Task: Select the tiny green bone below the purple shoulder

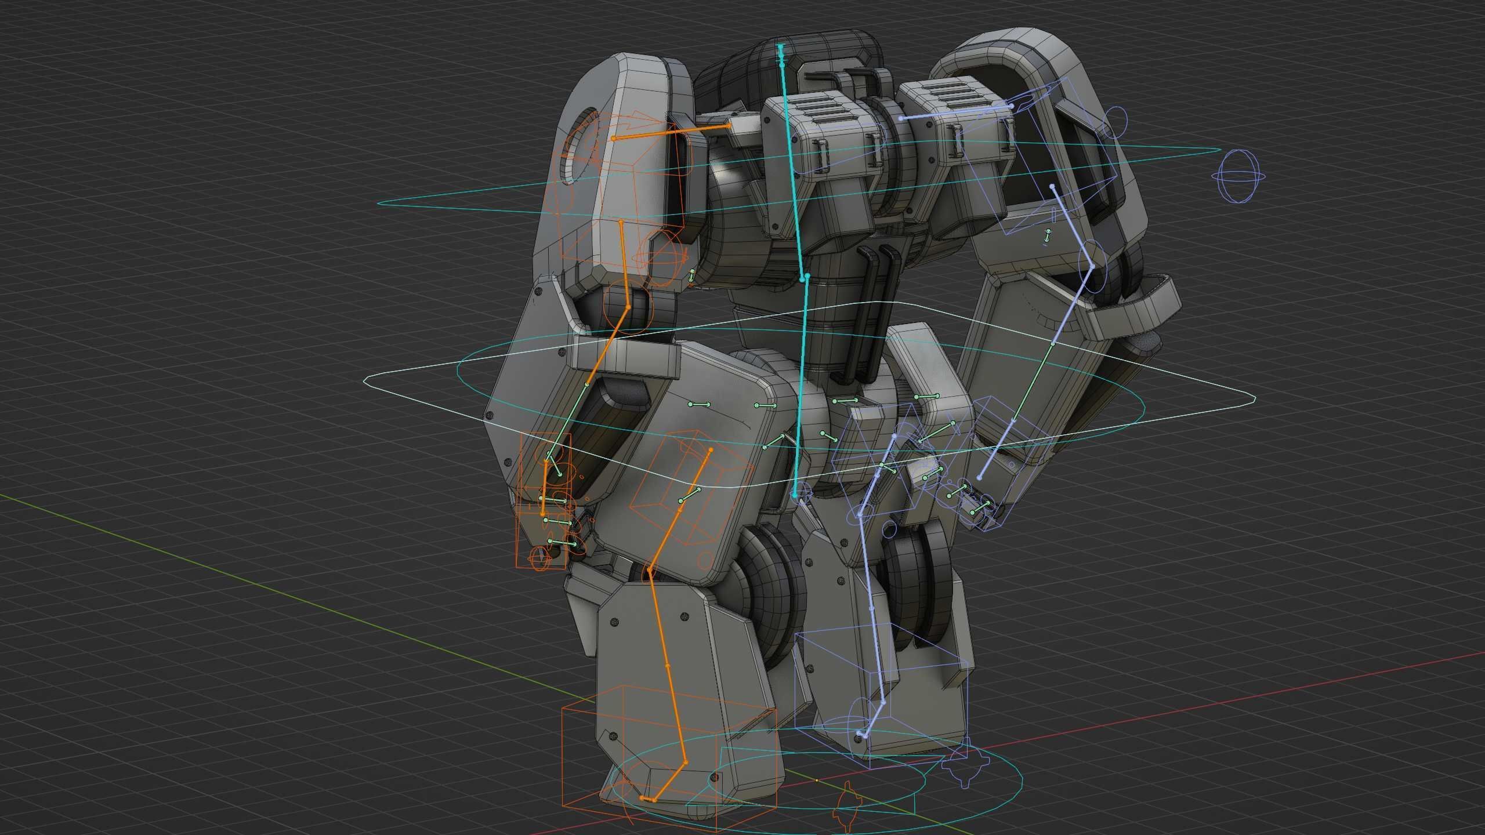Action: (x=1047, y=235)
